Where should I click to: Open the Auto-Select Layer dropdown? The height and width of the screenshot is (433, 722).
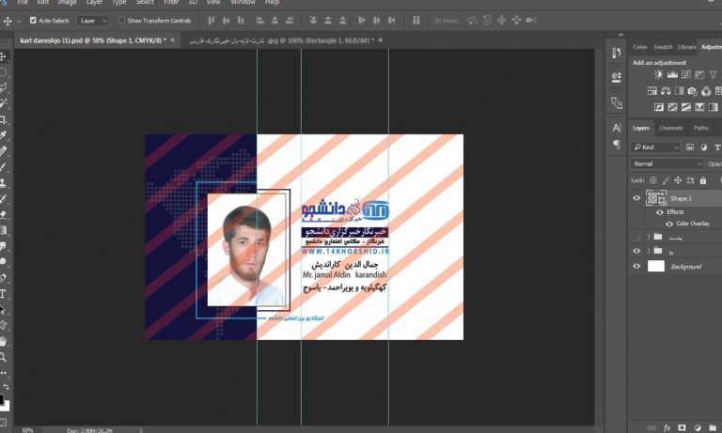93,21
